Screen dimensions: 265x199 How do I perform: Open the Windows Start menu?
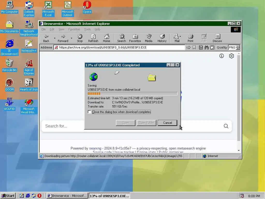(8, 196)
